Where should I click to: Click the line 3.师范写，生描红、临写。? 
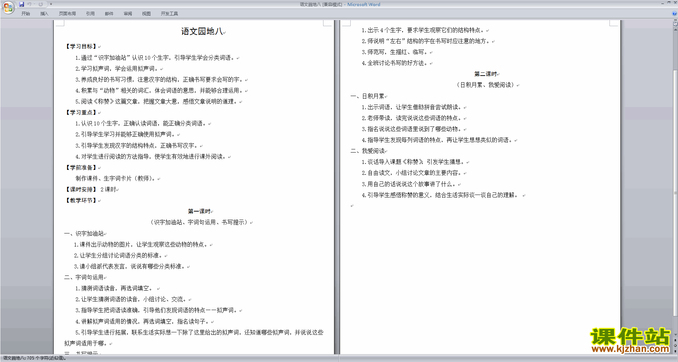coord(395,52)
